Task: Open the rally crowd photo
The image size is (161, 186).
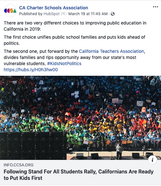Action: [x=80, y=118]
